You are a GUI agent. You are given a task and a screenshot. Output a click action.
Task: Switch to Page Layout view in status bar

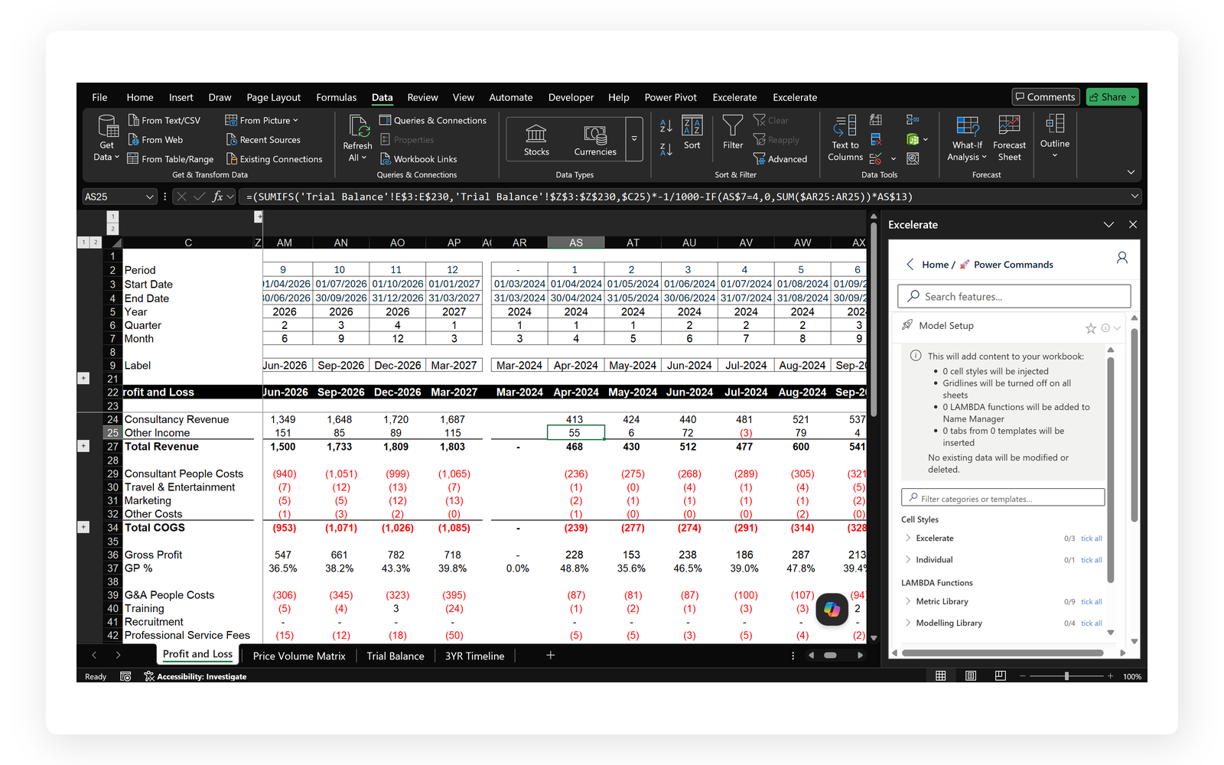point(971,676)
